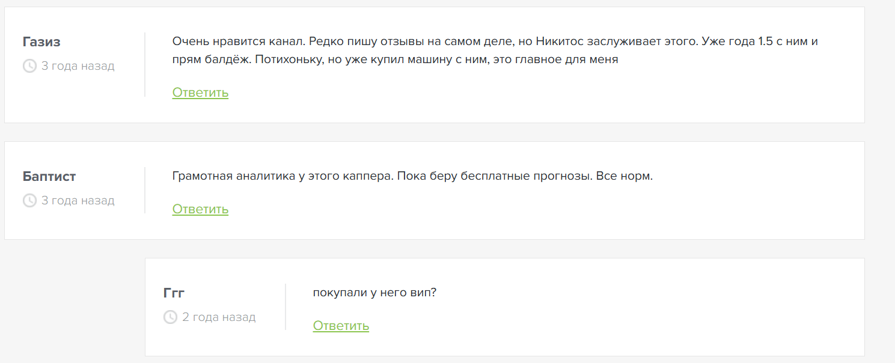This screenshot has height=363, width=895.
Task: Click the author name Ггг
Action: point(174,293)
